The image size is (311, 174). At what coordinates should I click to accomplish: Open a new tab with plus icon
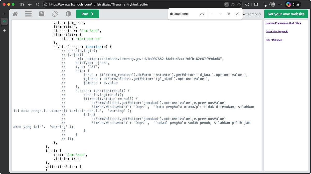click(4, 30)
